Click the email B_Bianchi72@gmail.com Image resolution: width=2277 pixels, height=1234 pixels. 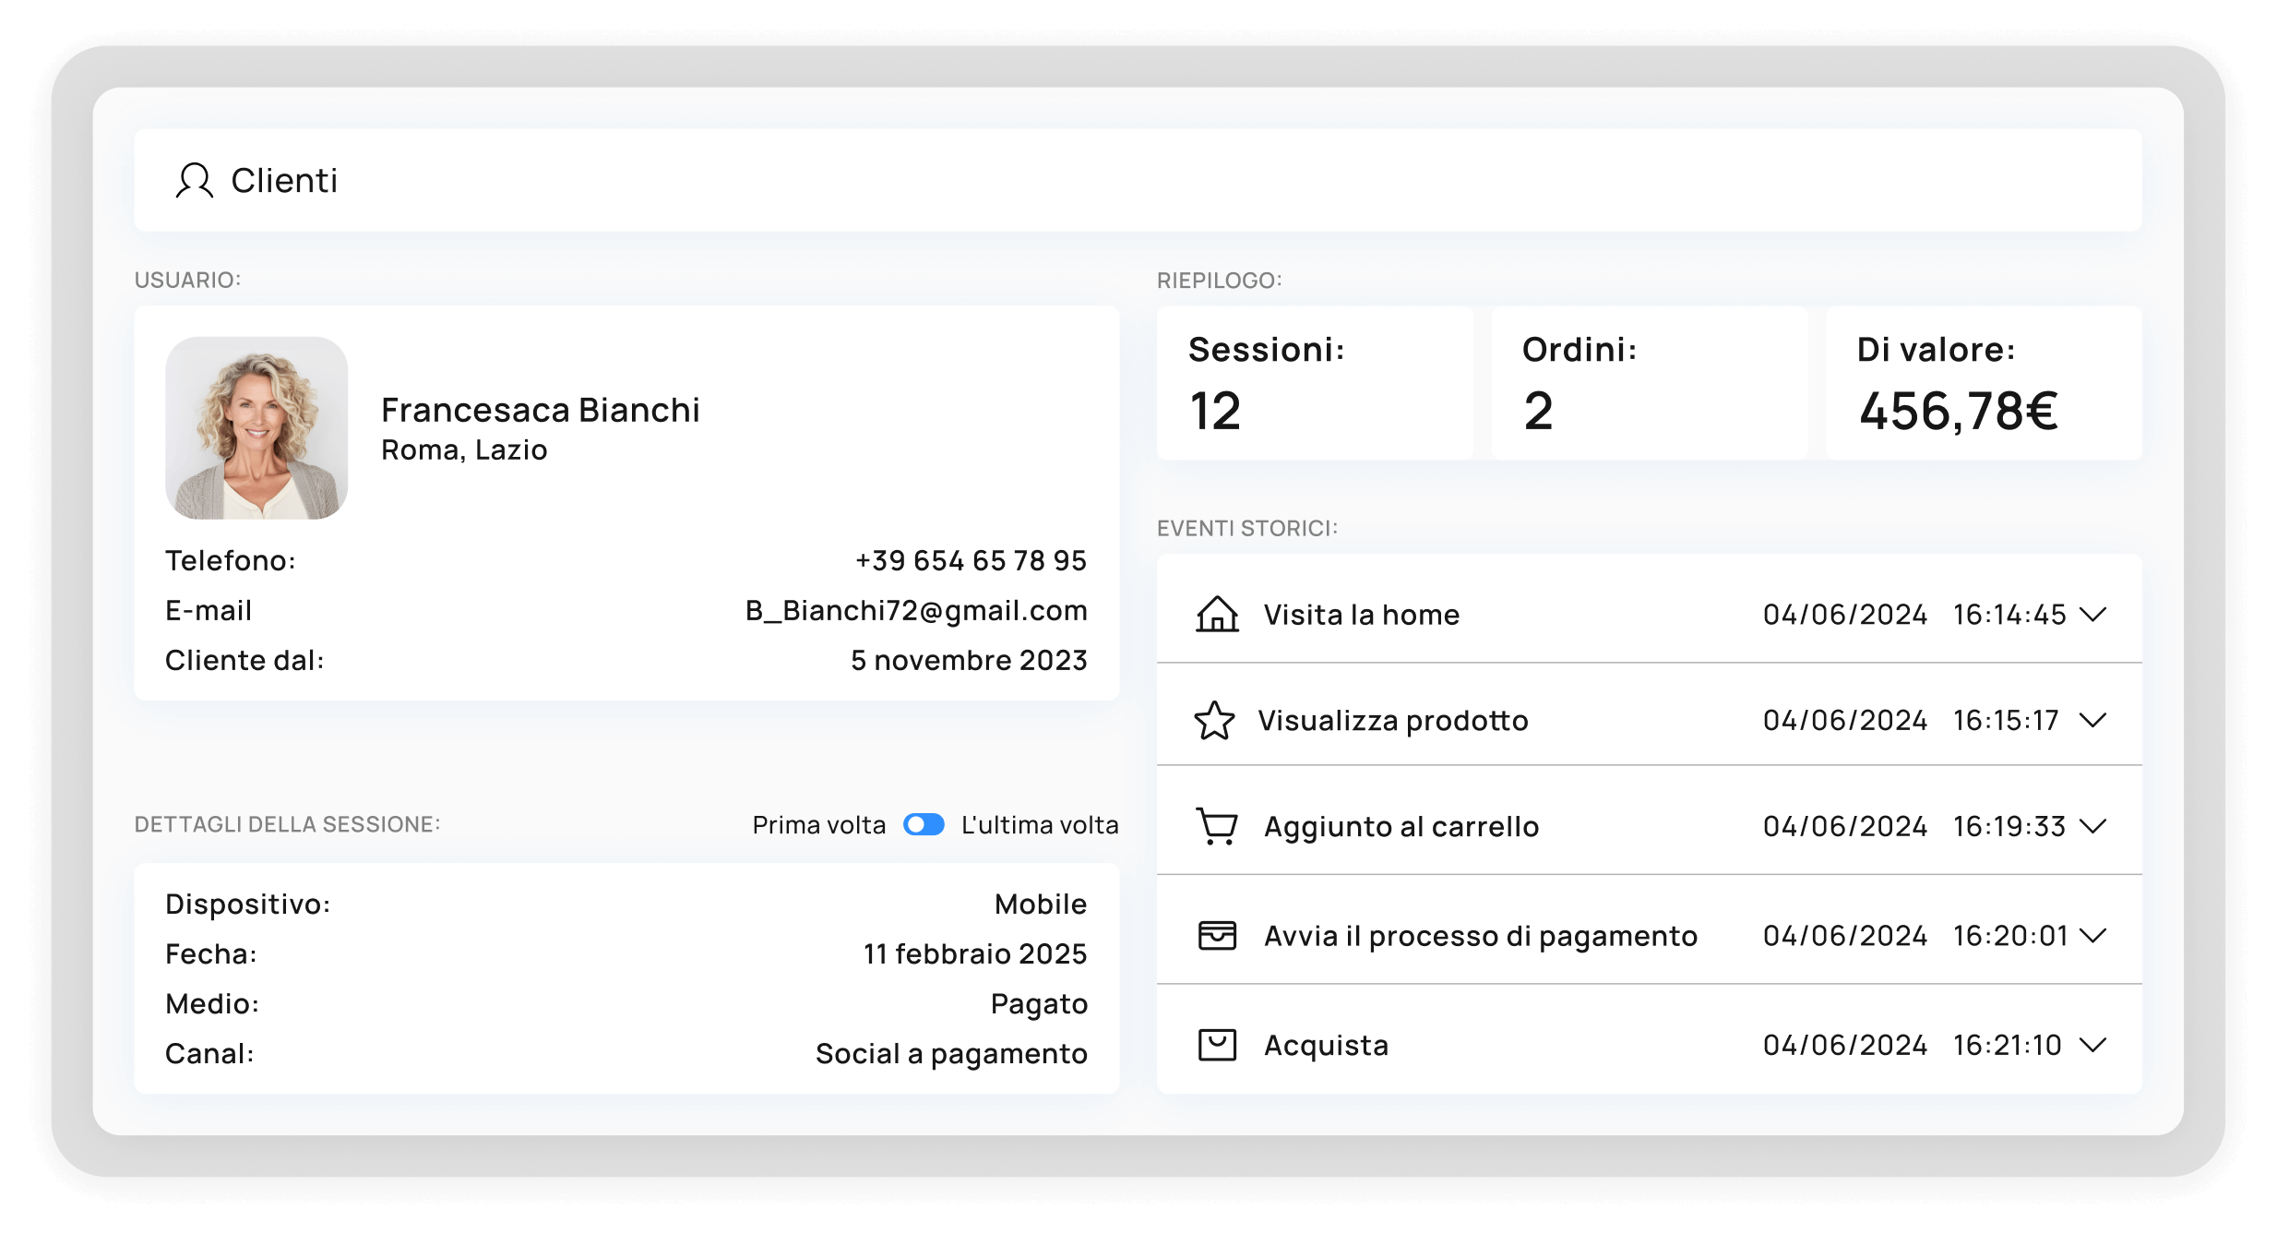[x=916, y=610]
